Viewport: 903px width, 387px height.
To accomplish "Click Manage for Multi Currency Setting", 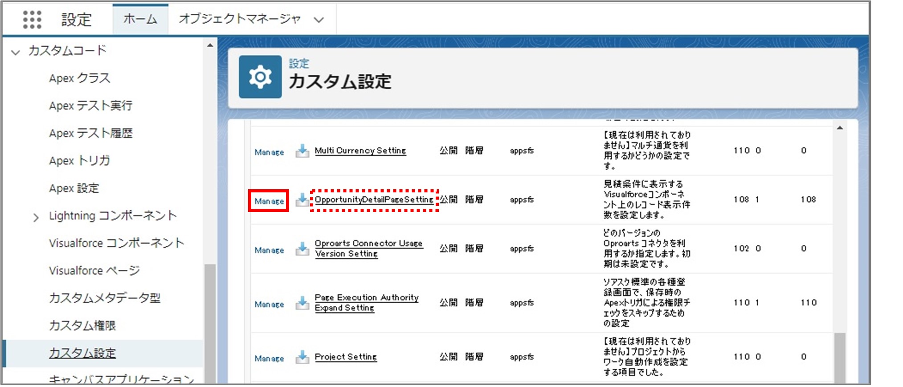I will pos(269,152).
